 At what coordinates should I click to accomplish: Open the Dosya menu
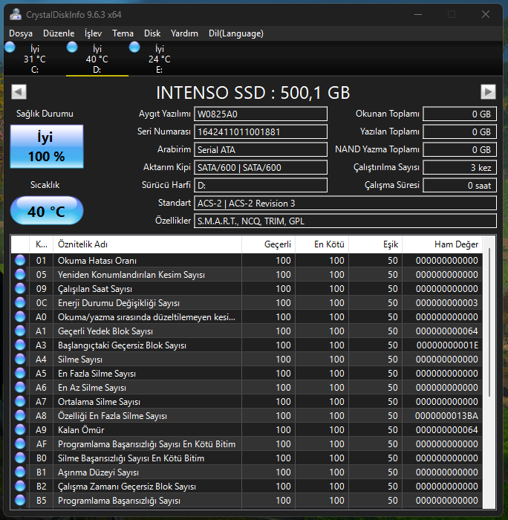[21, 33]
